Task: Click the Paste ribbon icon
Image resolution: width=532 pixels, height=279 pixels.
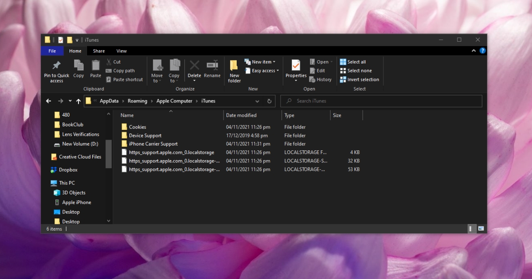Action: coord(96,66)
